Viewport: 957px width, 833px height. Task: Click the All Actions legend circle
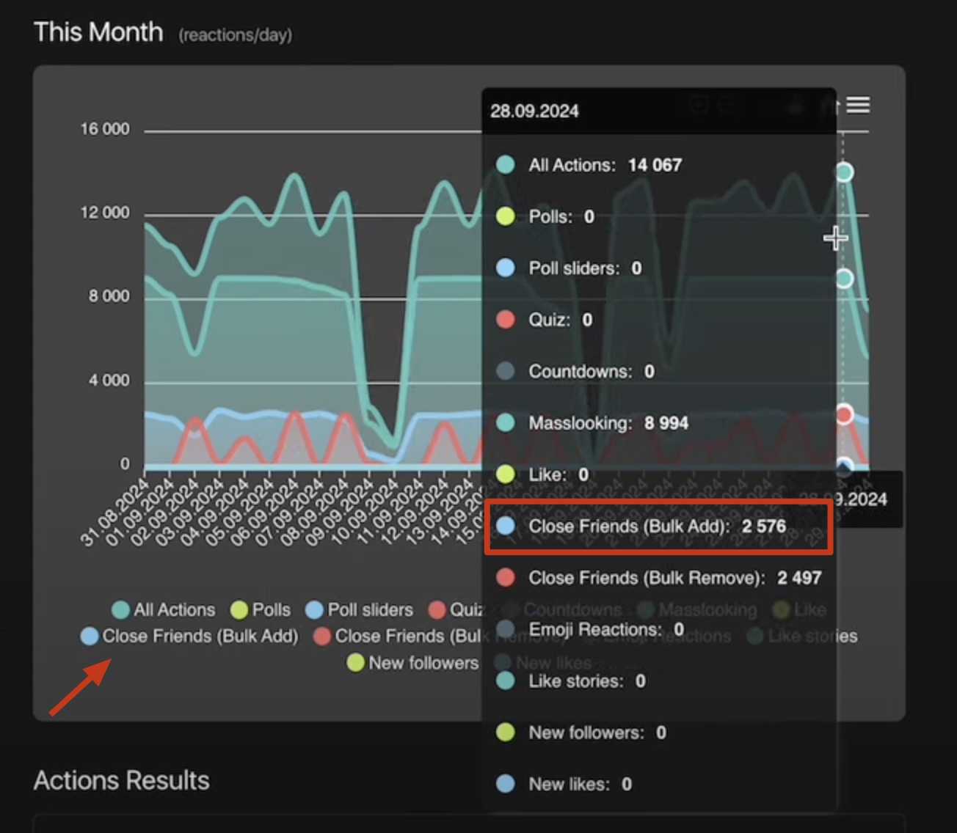point(120,610)
